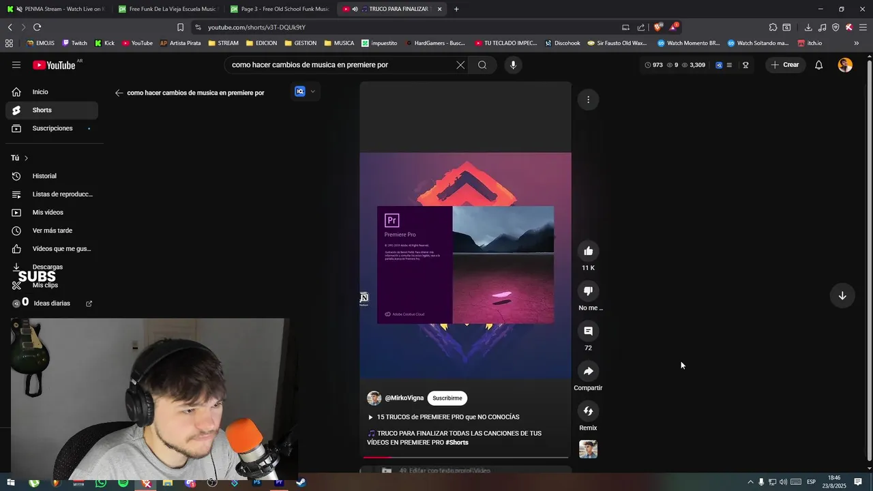
Task: Seek within the Short's red progress bar
Action: point(466,457)
